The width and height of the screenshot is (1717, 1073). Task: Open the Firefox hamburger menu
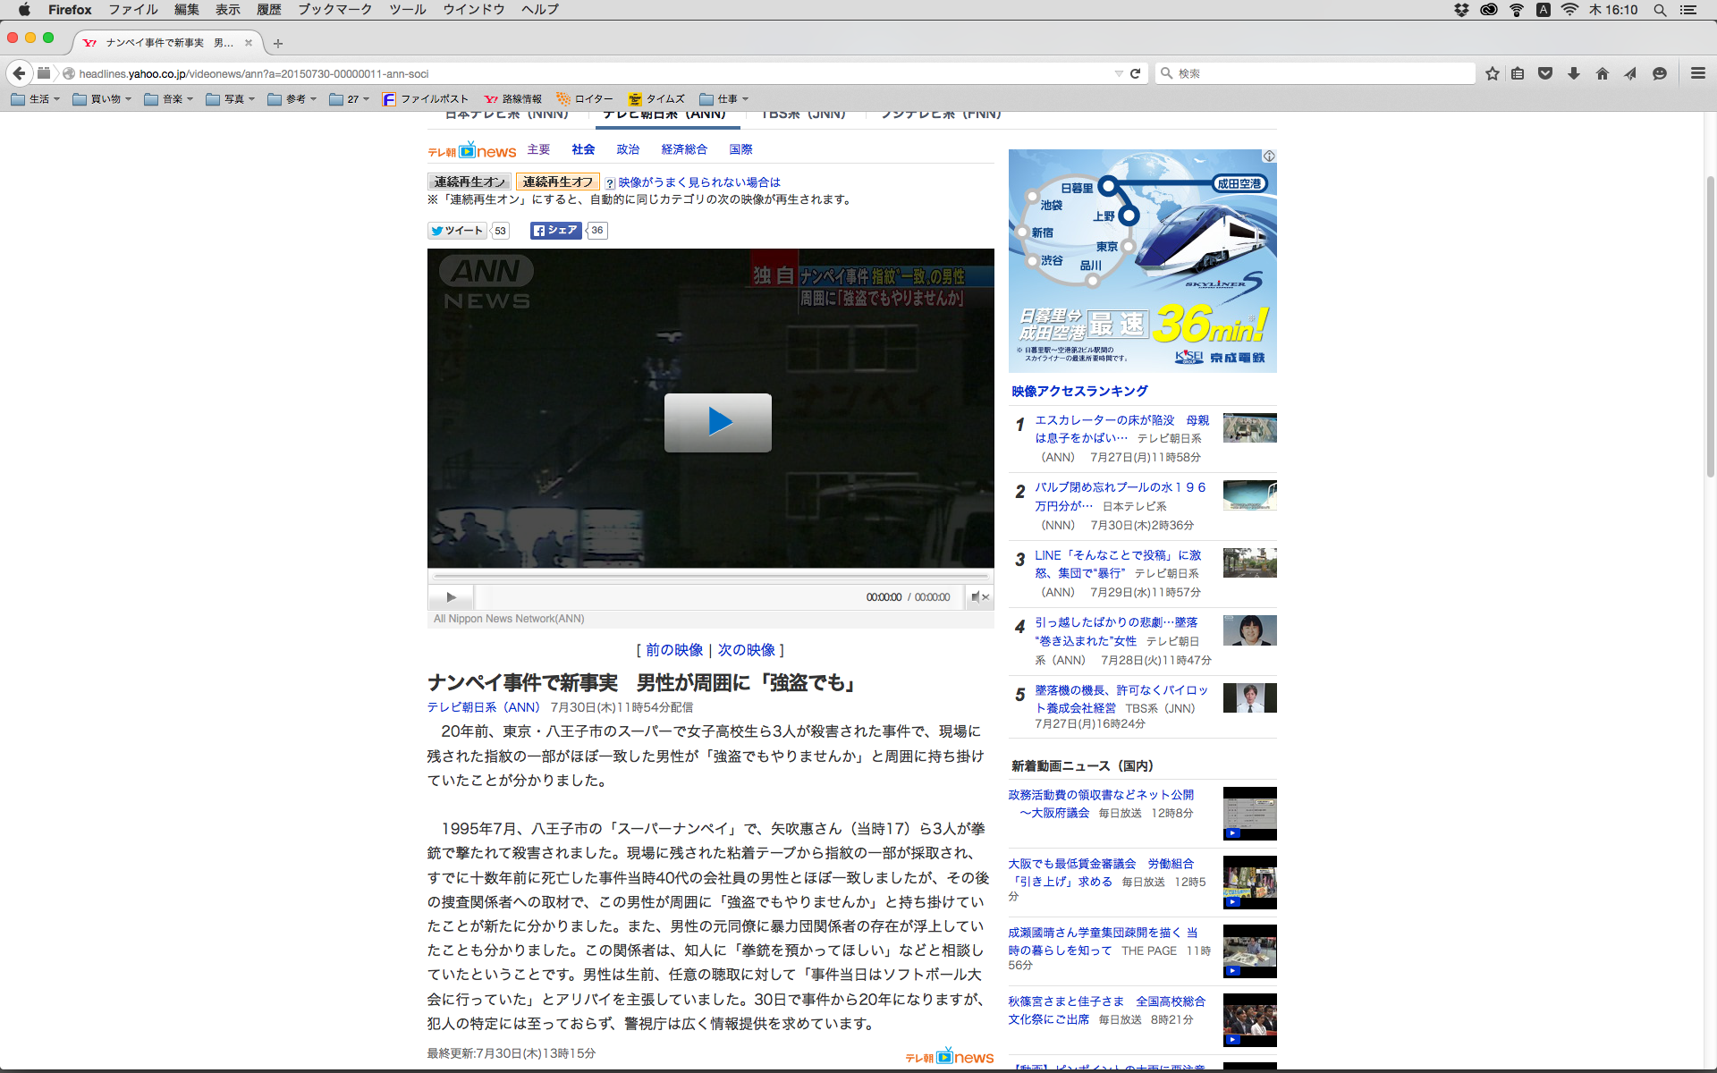click(x=1697, y=73)
